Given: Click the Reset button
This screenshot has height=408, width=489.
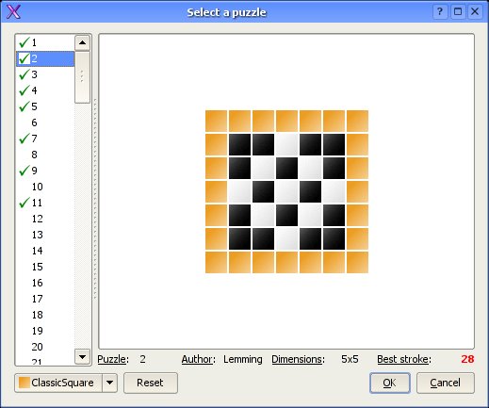Looking at the screenshot, I should pos(151,383).
